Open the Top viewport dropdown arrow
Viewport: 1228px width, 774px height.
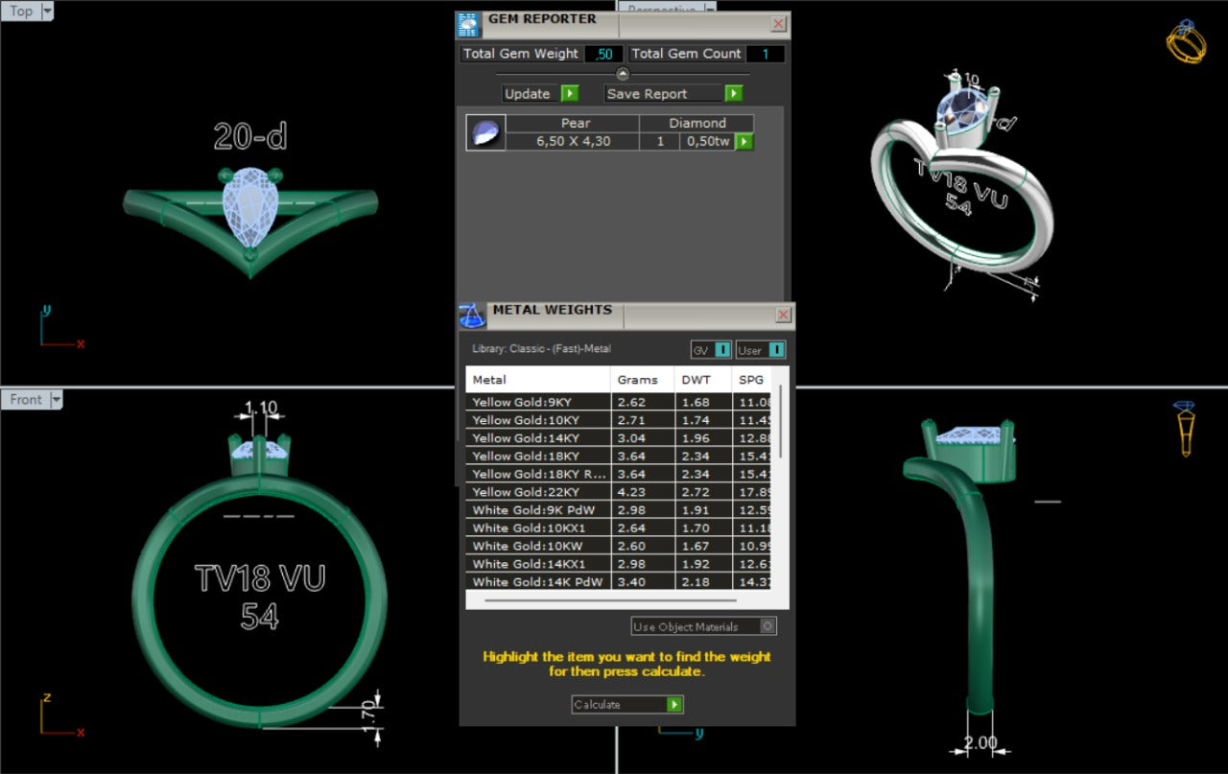click(48, 12)
